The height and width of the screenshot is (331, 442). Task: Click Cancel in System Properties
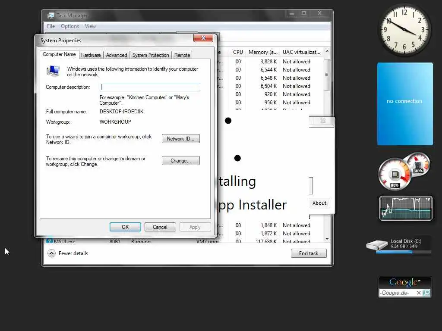(160, 227)
